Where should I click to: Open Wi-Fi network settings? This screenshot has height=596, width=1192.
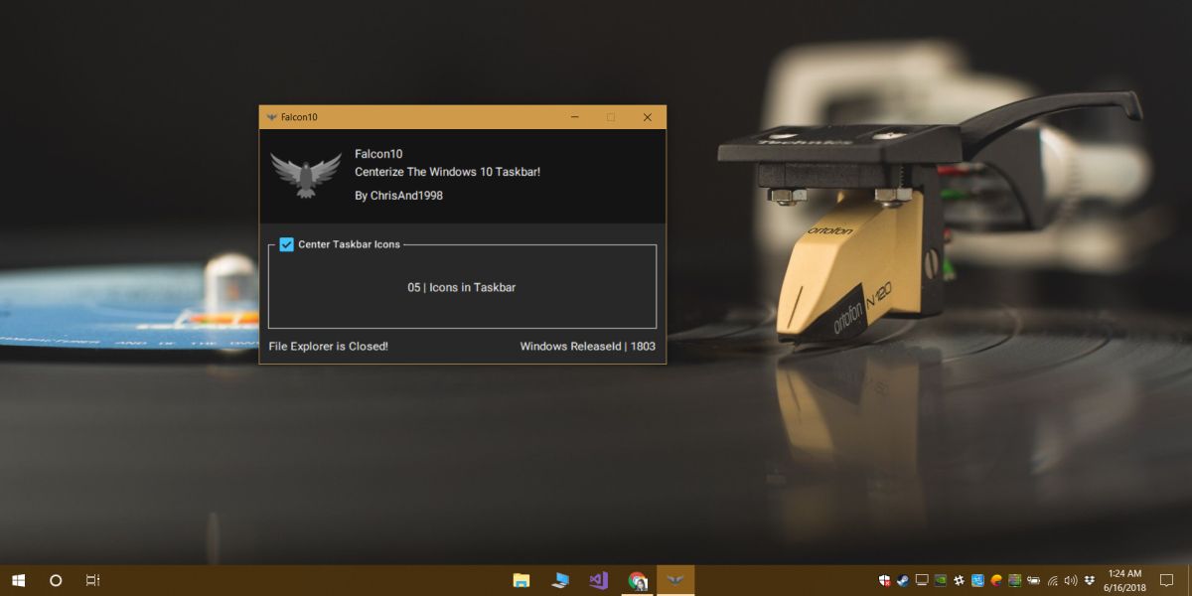tap(1053, 580)
